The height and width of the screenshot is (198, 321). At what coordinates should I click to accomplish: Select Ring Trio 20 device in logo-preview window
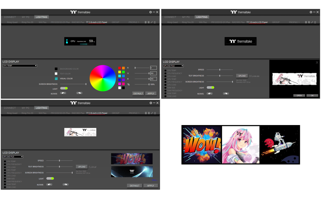coord(188,22)
